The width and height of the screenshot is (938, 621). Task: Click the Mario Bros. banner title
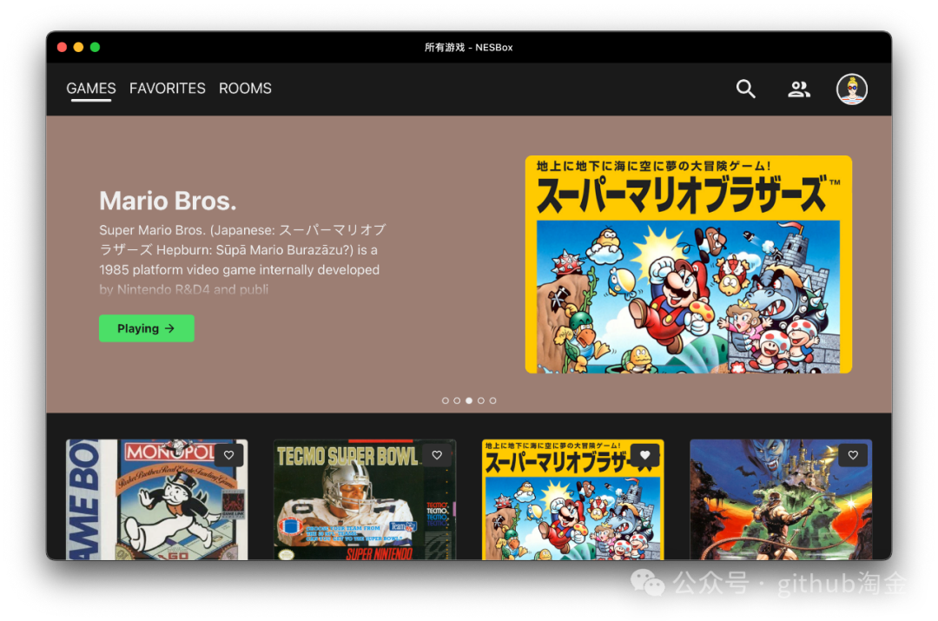click(168, 201)
